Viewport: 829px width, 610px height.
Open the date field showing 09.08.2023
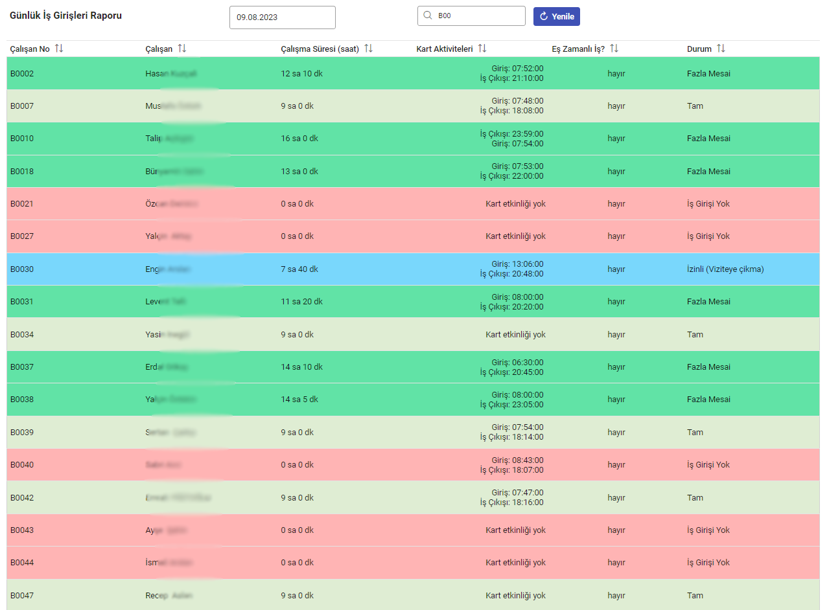282,17
